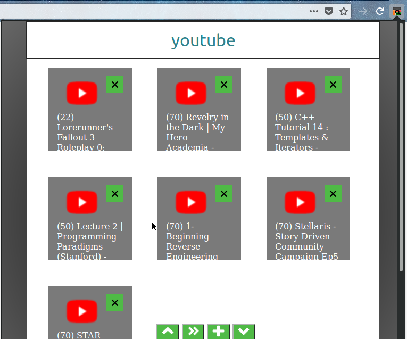
Task: Click the popup vertical scrollbar thumb
Action: [x=401, y=147]
